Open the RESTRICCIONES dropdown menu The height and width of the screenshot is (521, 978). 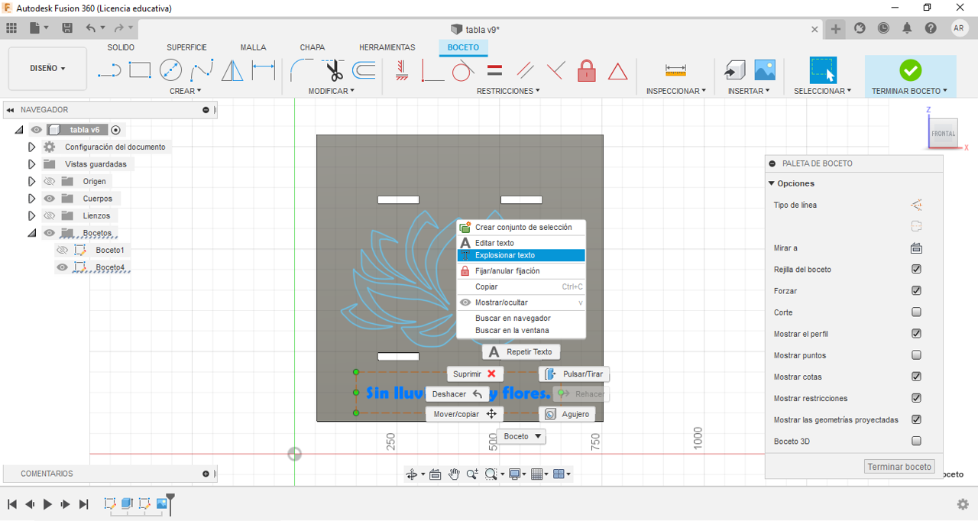(x=508, y=91)
